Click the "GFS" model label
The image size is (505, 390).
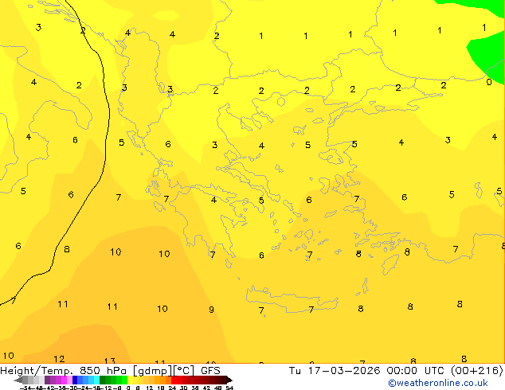tap(210, 371)
